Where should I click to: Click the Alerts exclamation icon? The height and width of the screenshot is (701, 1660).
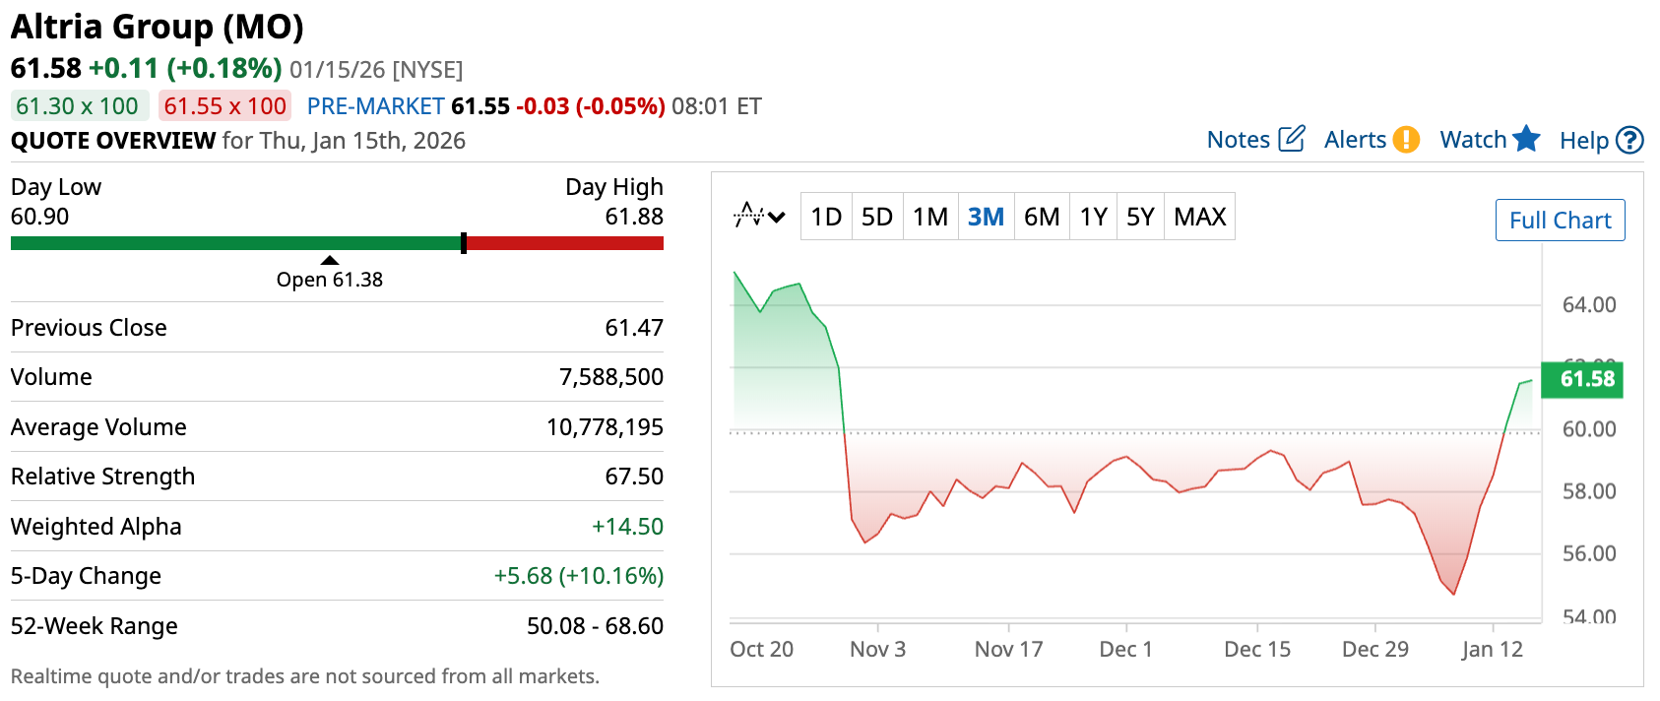[x=1406, y=140]
